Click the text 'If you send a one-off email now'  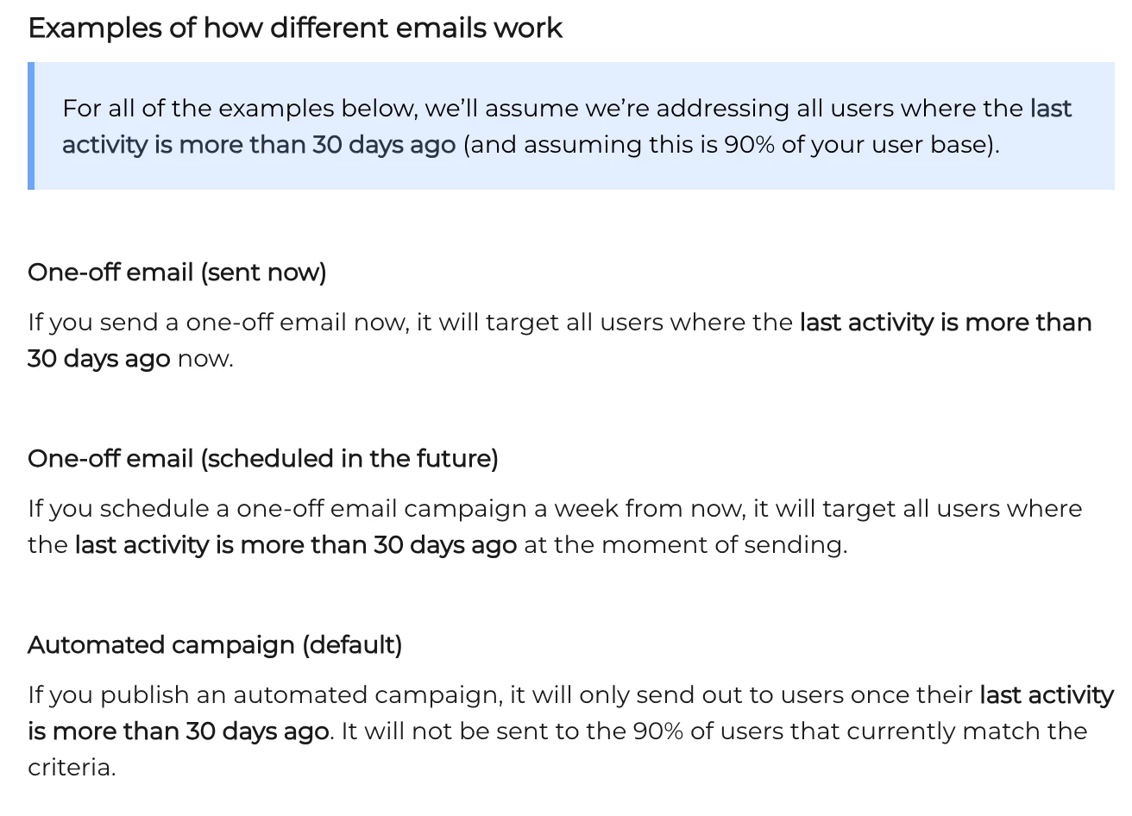pos(218,322)
